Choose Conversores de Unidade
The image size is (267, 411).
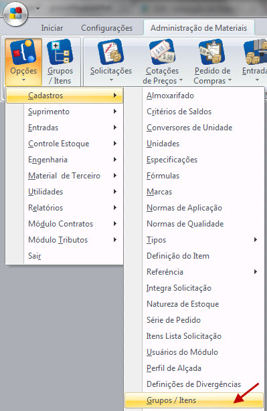point(194,128)
